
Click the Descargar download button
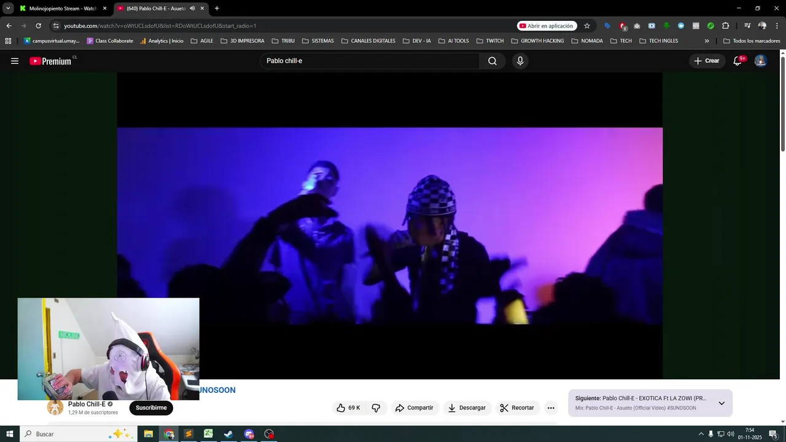coord(467,408)
